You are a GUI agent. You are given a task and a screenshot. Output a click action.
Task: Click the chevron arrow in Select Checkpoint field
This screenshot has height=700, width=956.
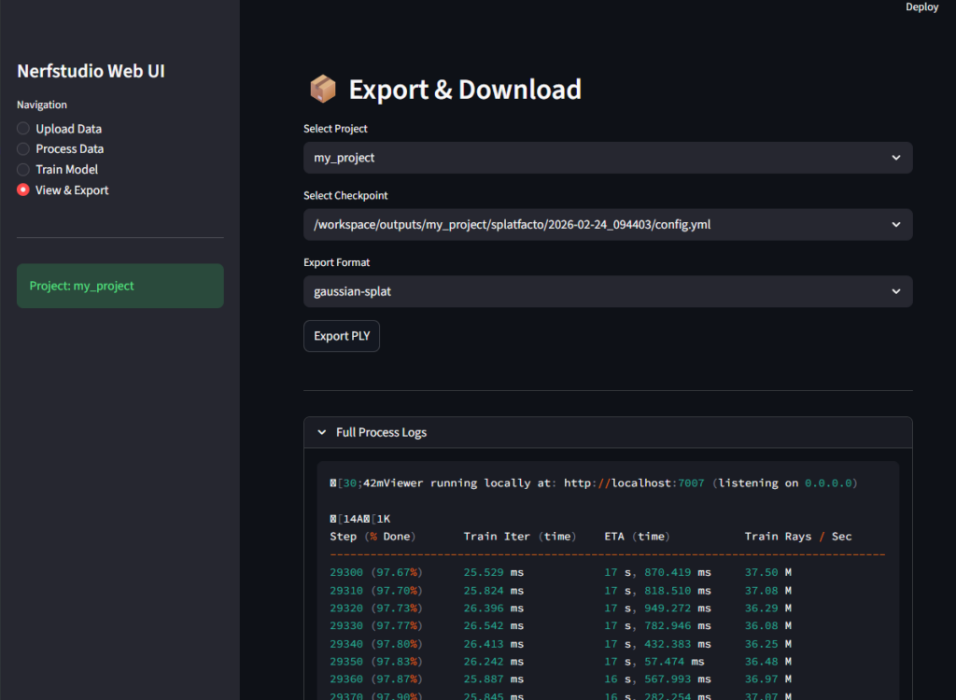point(896,225)
